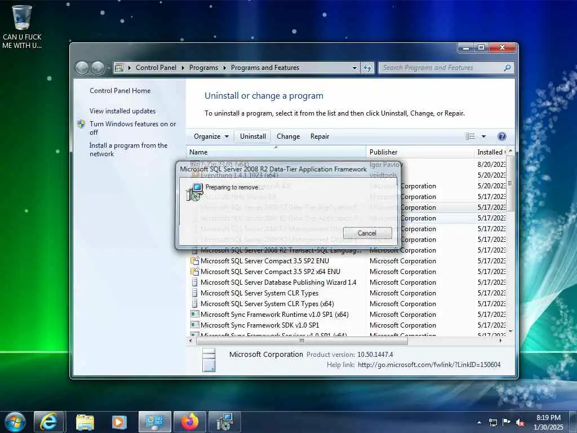Select the Control Panel taskbar button
The image size is (577, 433).
pos(155,422)
